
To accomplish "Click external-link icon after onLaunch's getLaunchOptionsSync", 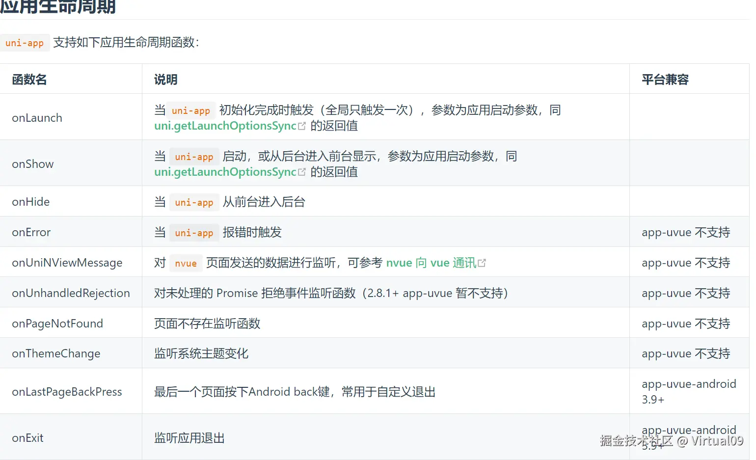I will click(x=302, y=126).
